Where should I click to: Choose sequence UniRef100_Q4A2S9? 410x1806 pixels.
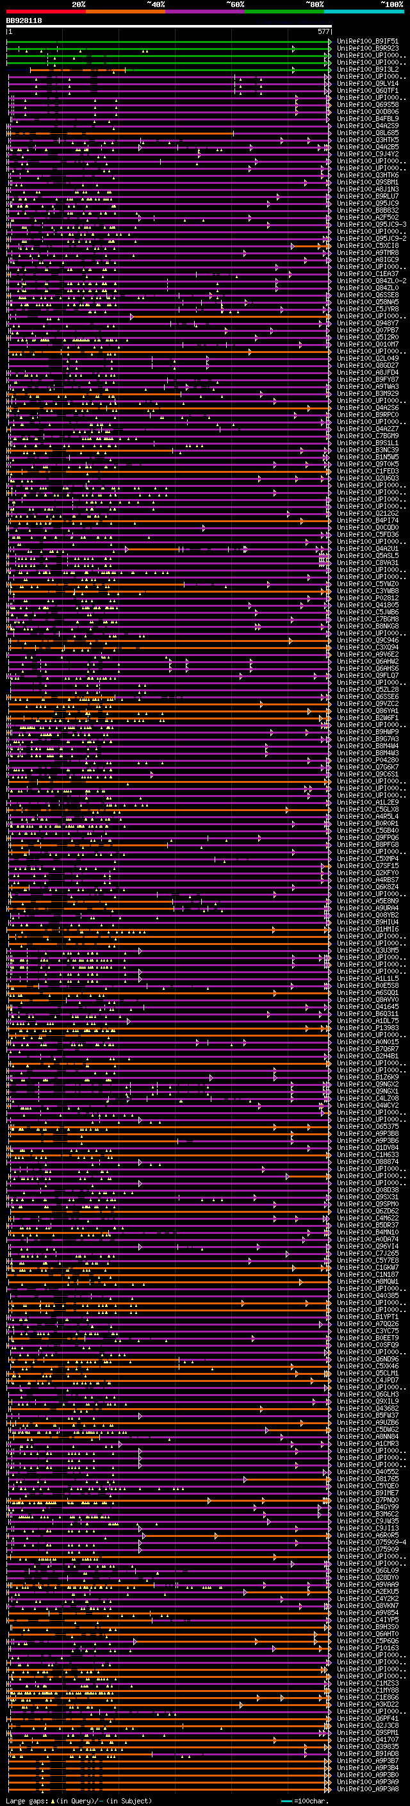367,126
